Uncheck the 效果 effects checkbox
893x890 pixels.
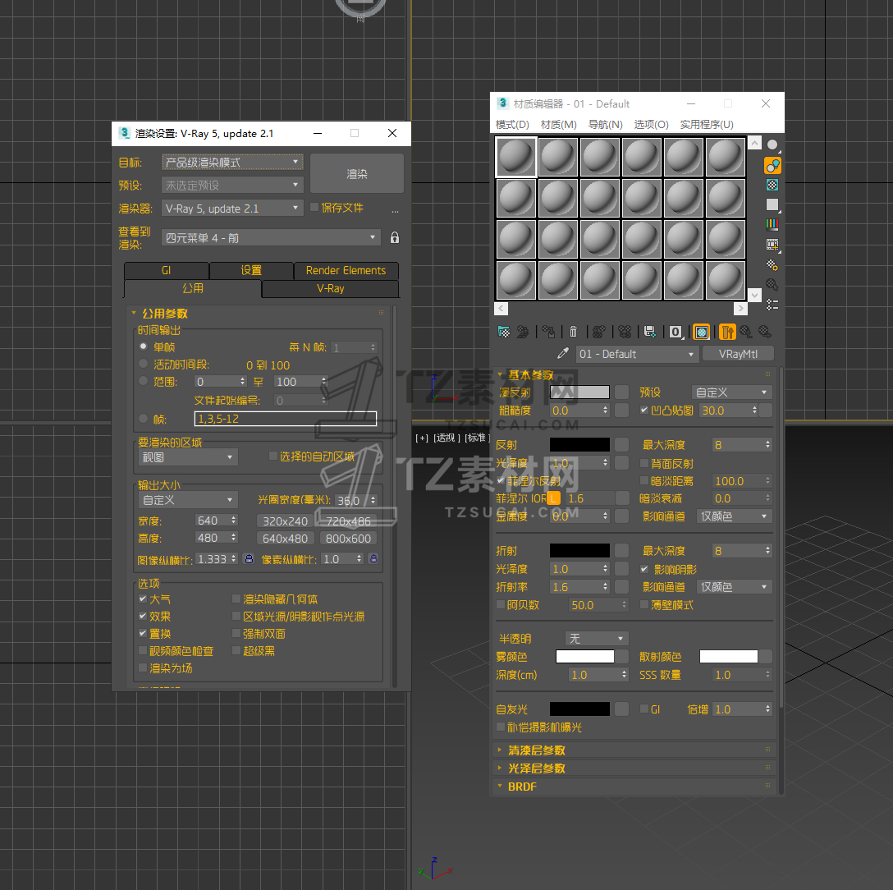click(x=143, y=616)
